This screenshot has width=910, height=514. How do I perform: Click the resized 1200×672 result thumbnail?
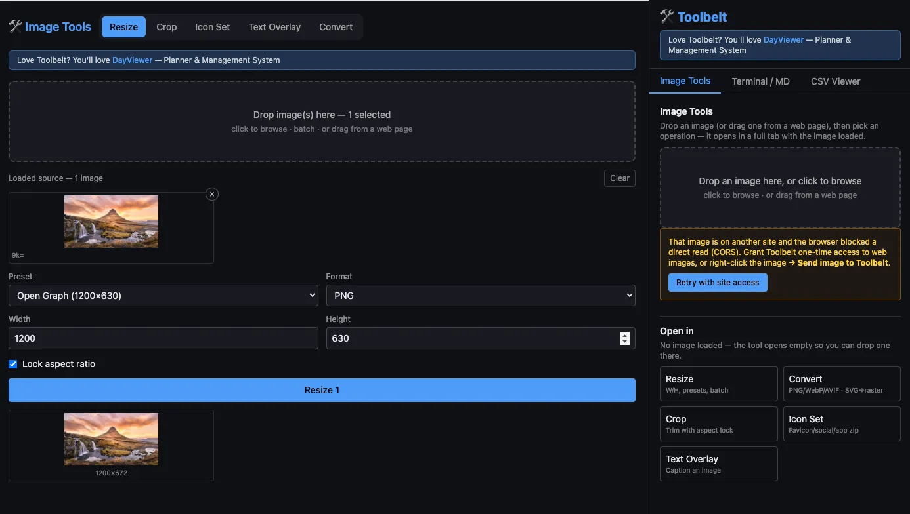(111, 439)
